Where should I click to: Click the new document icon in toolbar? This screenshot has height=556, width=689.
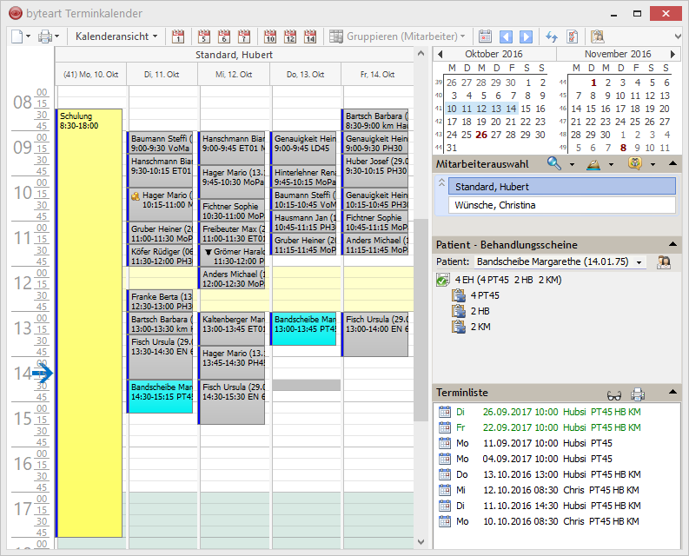(x=17, y=36)
